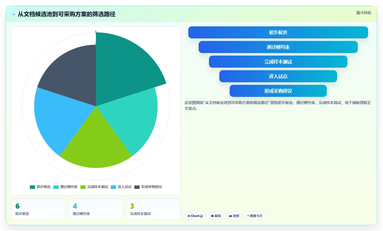Select the 完成样本测试 funnel bar
383x231 pixels.
tap(278, 62)
